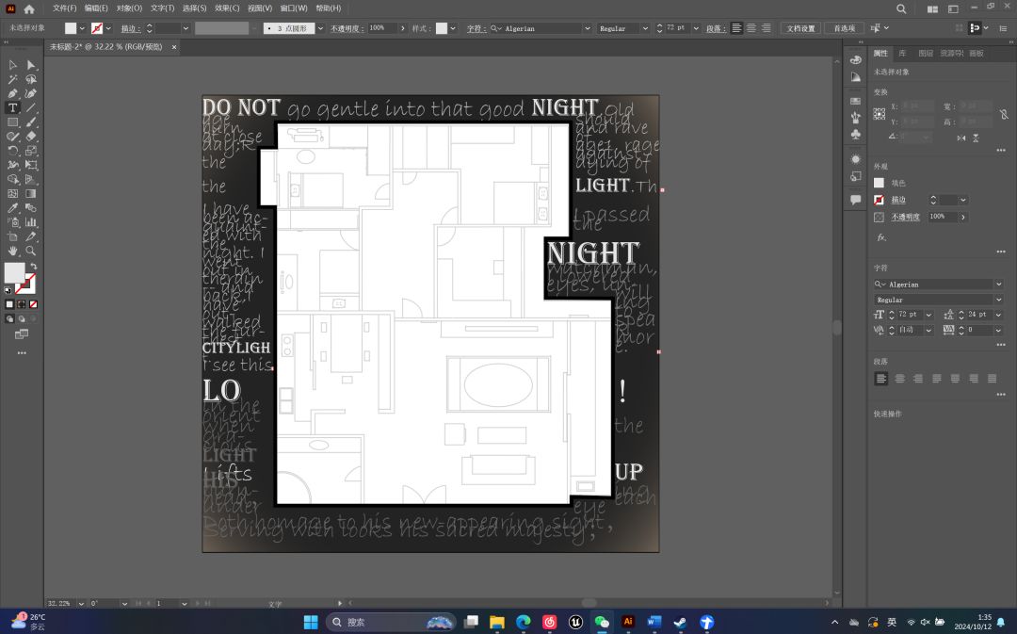Open 72 pt font size dropdown in control bar
Viewport: 1017px width, 634px height.
coord(696,28)
